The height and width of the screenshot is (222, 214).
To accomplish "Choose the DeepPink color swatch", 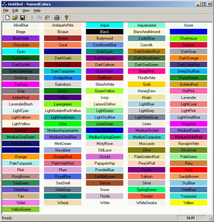I will pyautogui.click(x=147, y=72).
